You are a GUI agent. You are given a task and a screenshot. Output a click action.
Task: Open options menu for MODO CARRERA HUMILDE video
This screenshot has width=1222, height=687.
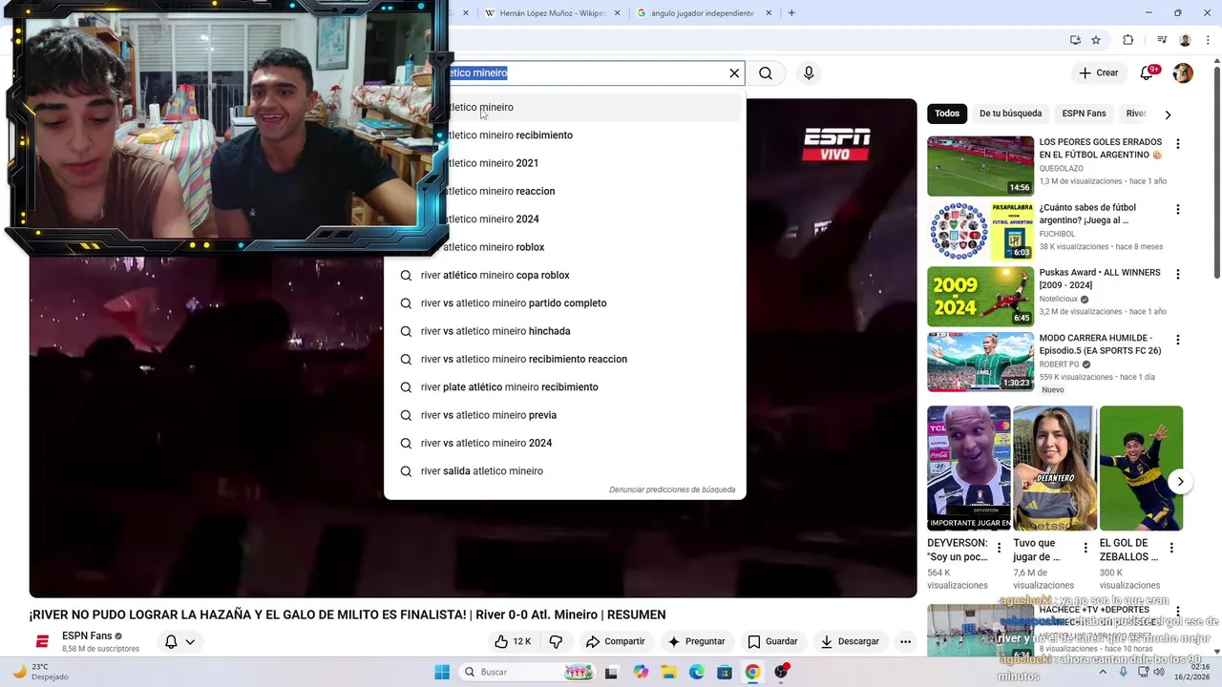click(x=1177, y=340)
